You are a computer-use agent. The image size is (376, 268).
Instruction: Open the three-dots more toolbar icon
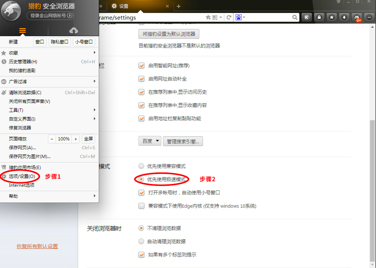(x=369, y=17)
